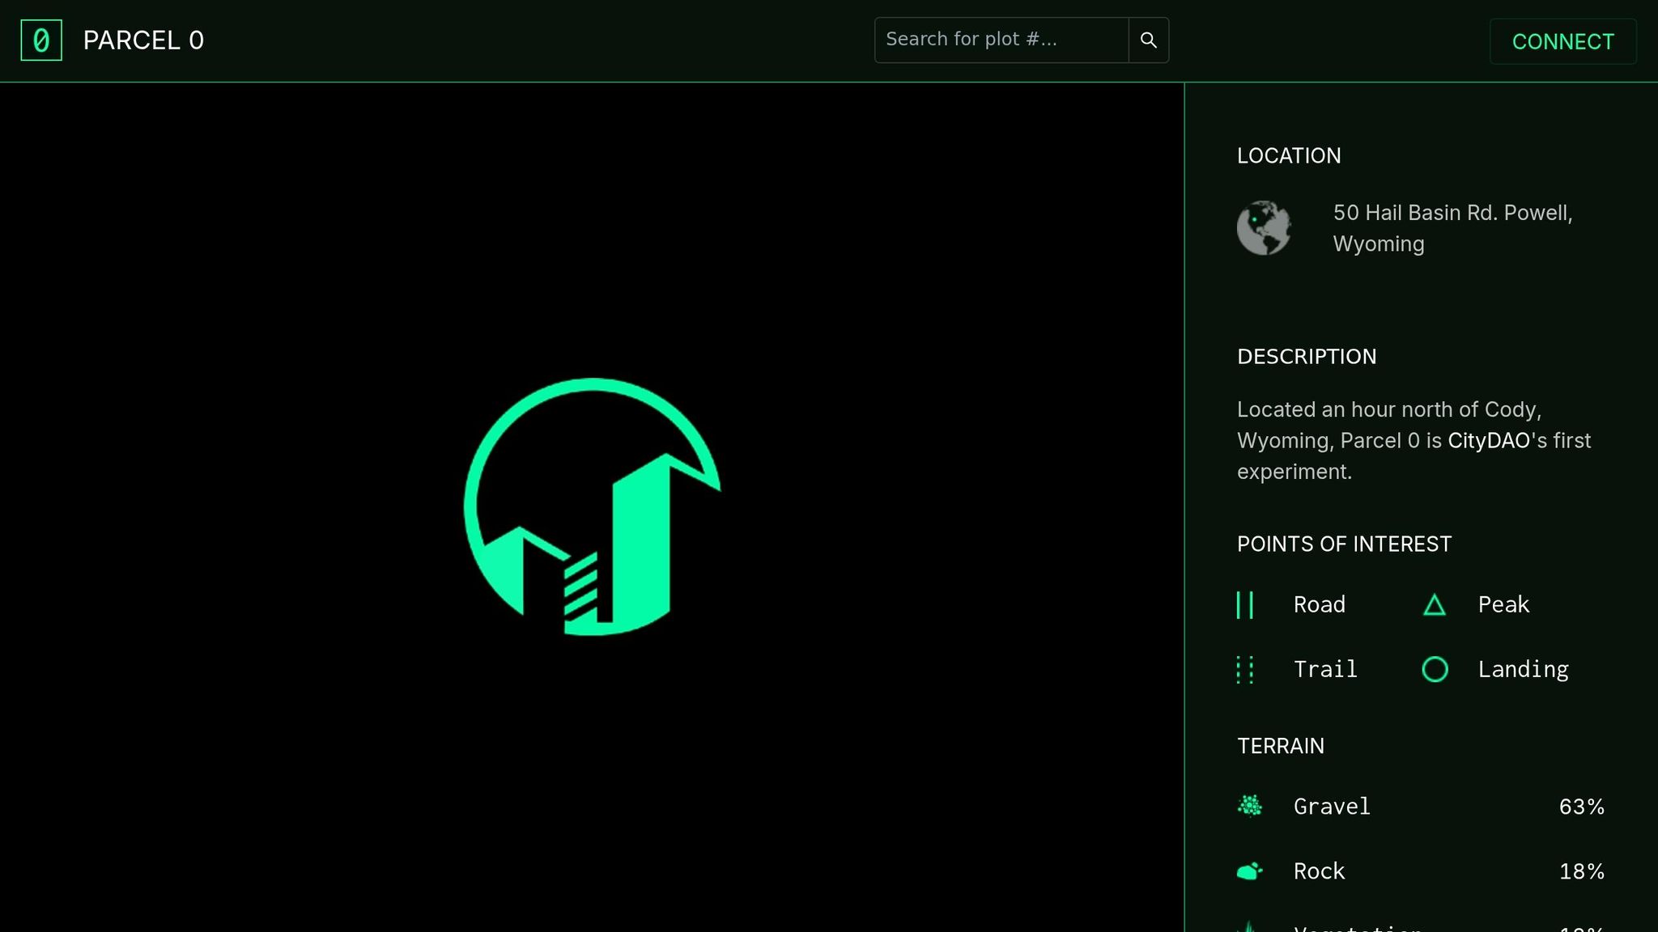Click the magnifier search button

(x=1148, y=40)
